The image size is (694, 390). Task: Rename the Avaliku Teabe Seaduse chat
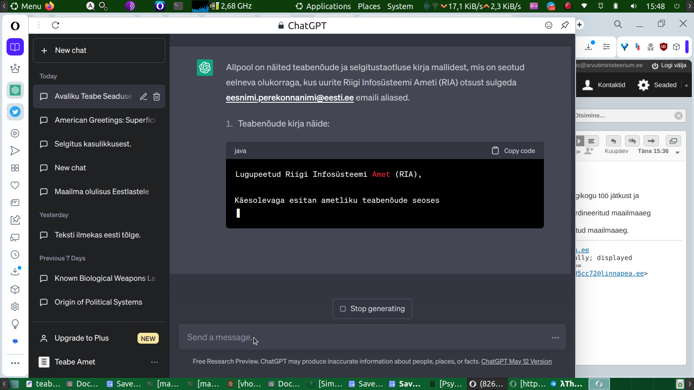(x=144, y=97)
